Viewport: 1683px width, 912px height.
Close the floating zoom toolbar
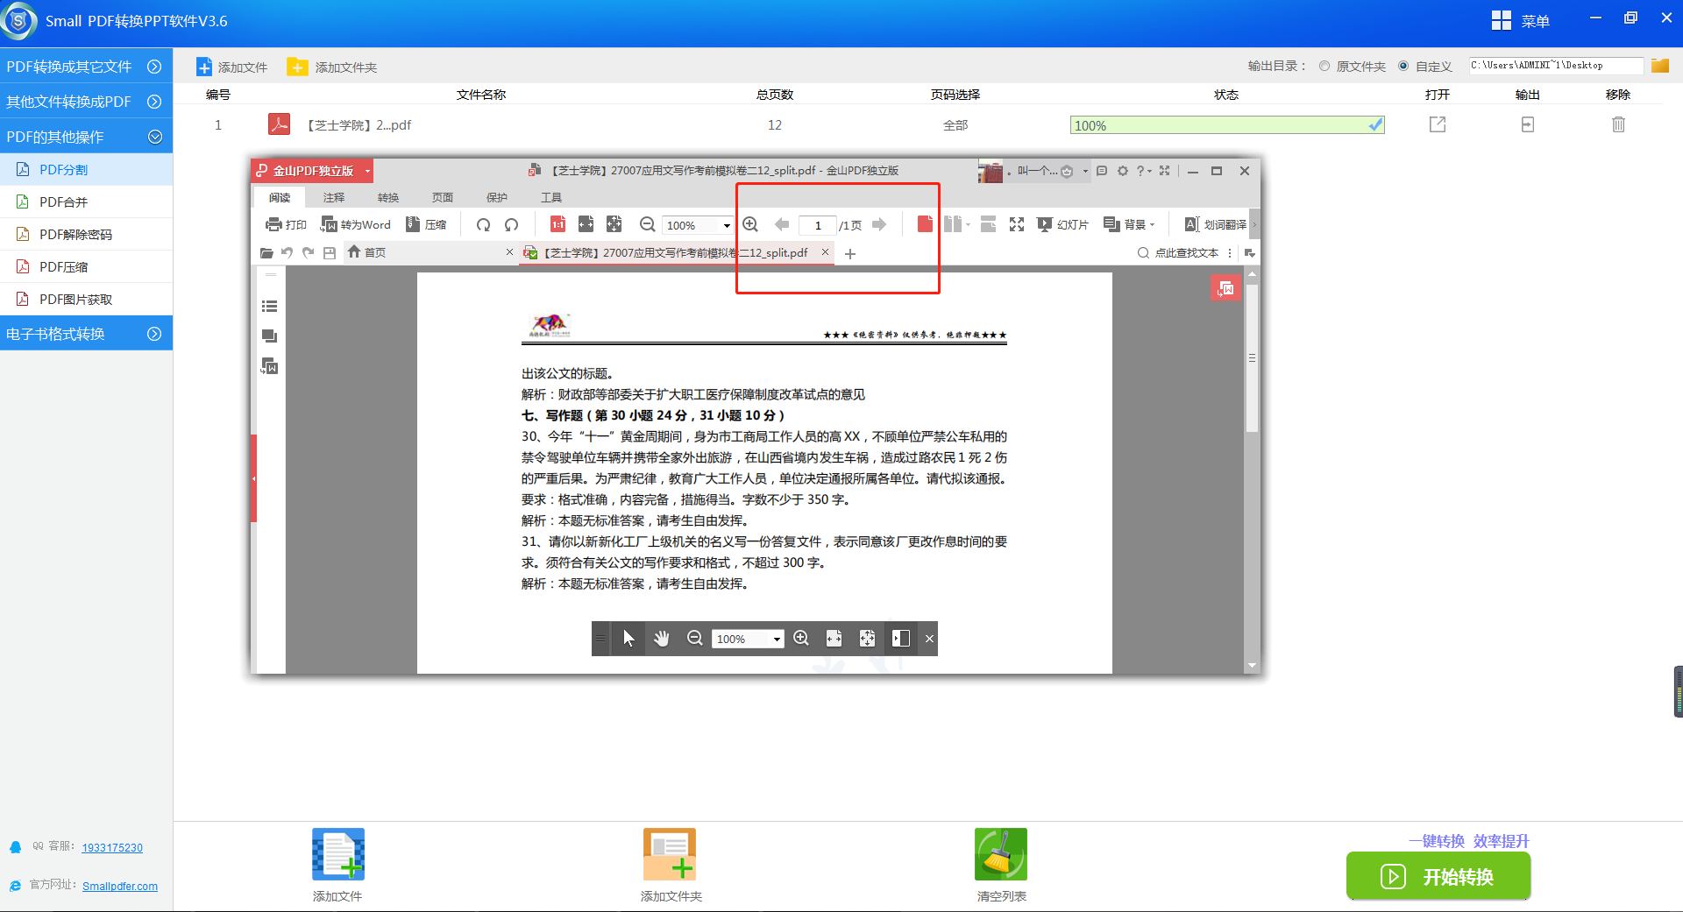coord(930,639)
